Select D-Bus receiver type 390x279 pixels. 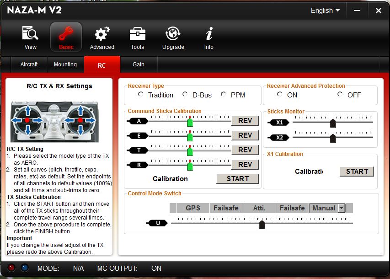click(185, 94)
